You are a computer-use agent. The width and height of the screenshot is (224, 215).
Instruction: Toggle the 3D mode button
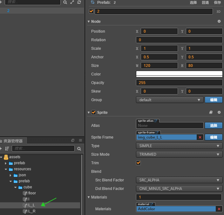tap(218, 11)
